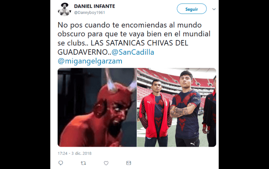Click the @Dannyboy1961 username handle
The height and width of the screenshot is (169, 269).
[x=89, y=13]
